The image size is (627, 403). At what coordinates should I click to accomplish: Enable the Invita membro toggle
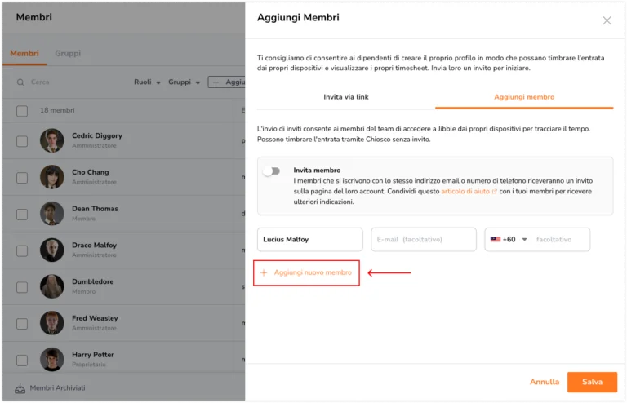click(x=272, y=171)
